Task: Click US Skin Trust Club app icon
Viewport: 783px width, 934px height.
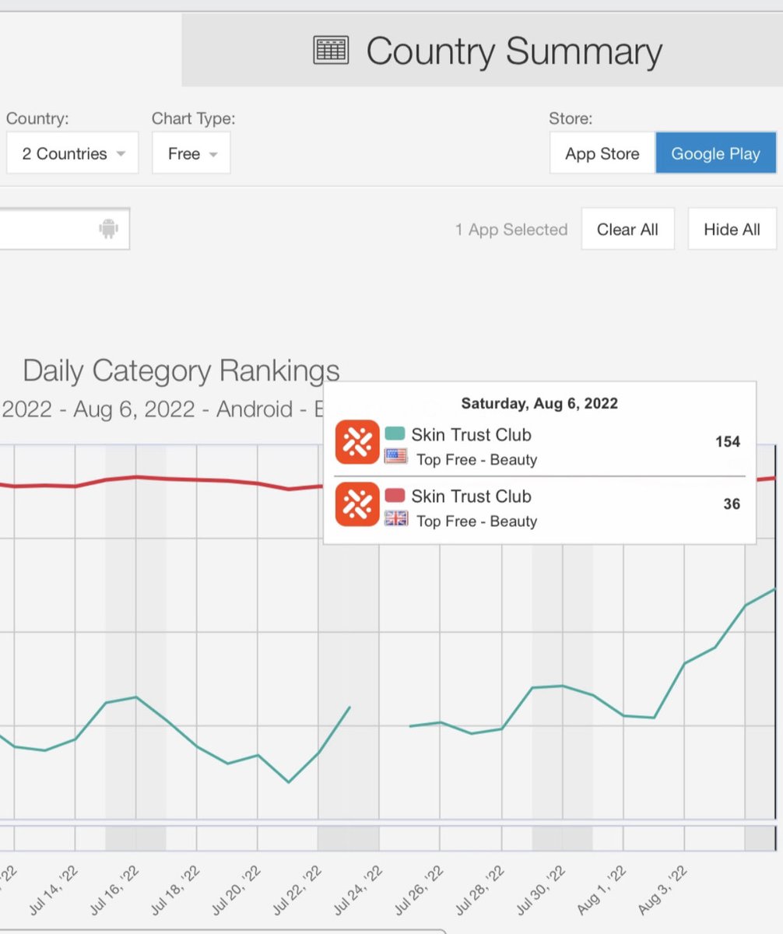Action: [x=357, y=442]
